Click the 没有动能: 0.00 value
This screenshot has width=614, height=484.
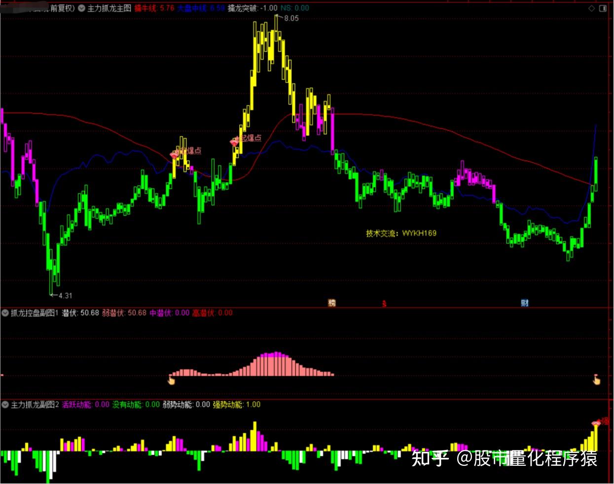pyautogui.click(x=136, y=405)
